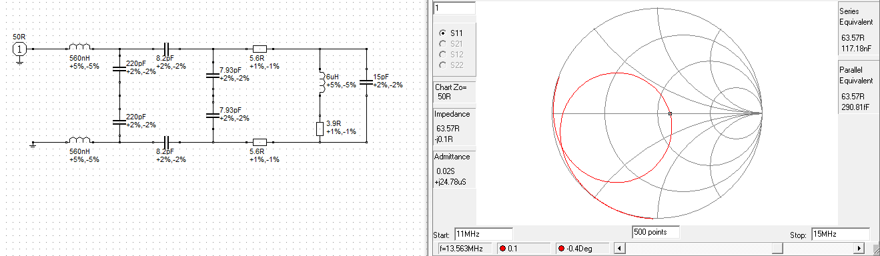The height and width of the screenshot is (256, 880).
Task: Click the 50R port impedance label
Action: [x=20, y=37]
